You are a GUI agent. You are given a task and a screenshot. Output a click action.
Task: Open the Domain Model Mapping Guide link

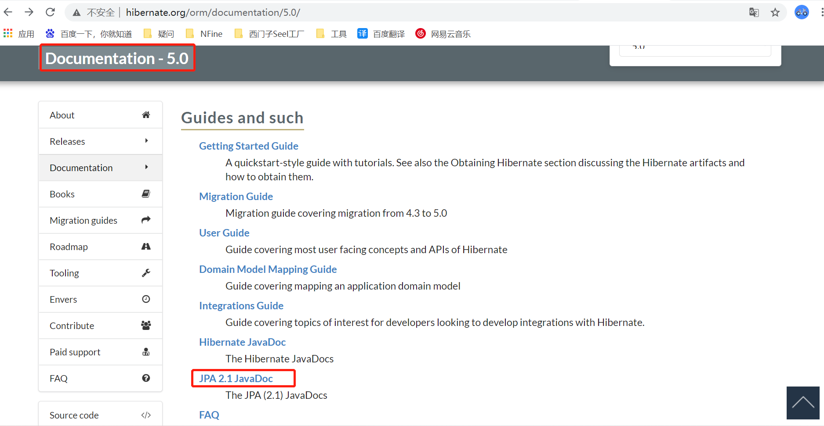tap(268, 269)
